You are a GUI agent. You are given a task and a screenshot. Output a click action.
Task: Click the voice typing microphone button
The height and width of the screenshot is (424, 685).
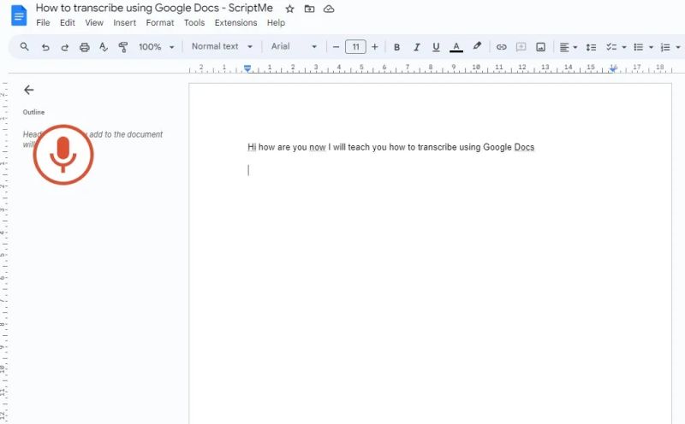click(63, 155)
